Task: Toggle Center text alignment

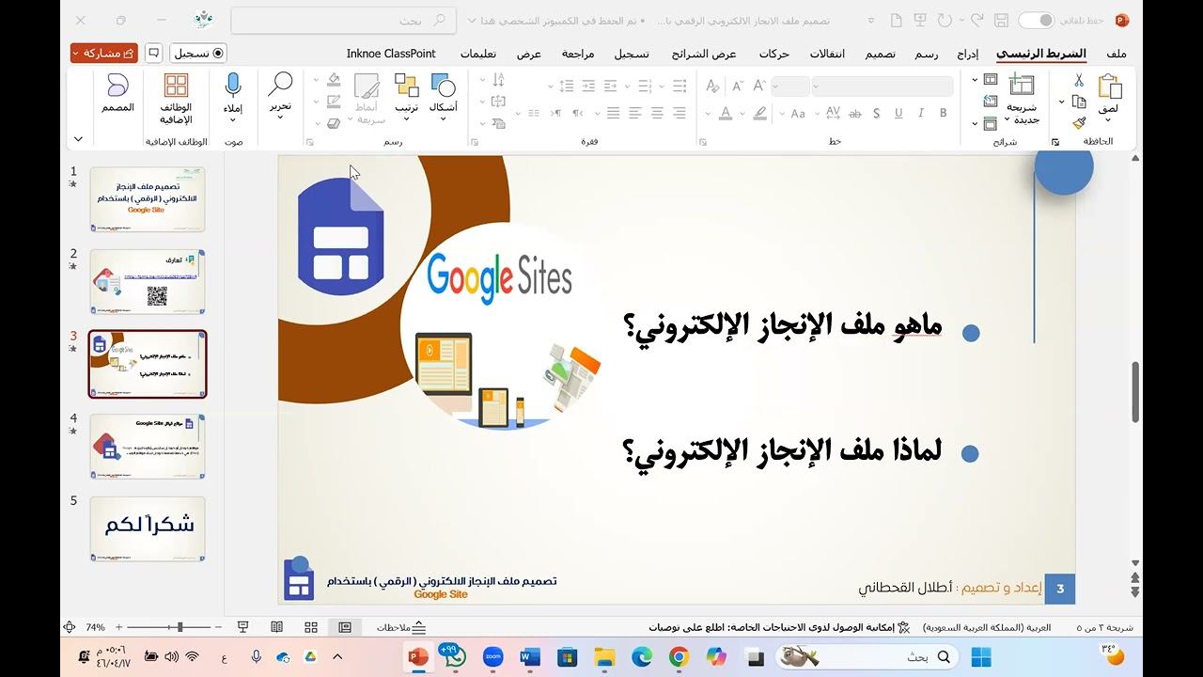Action: point(657,113)
